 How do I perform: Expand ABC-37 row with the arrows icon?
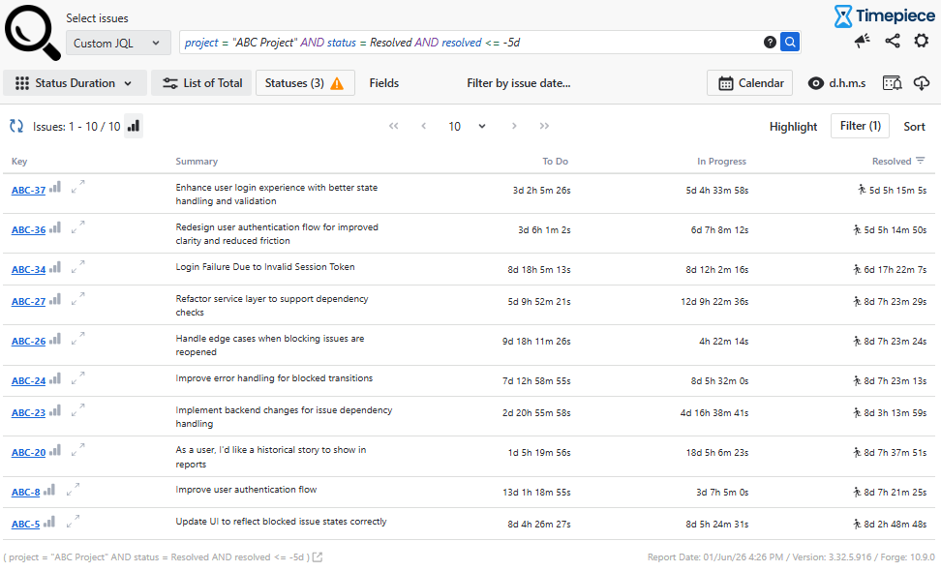(x=78, y=187)
